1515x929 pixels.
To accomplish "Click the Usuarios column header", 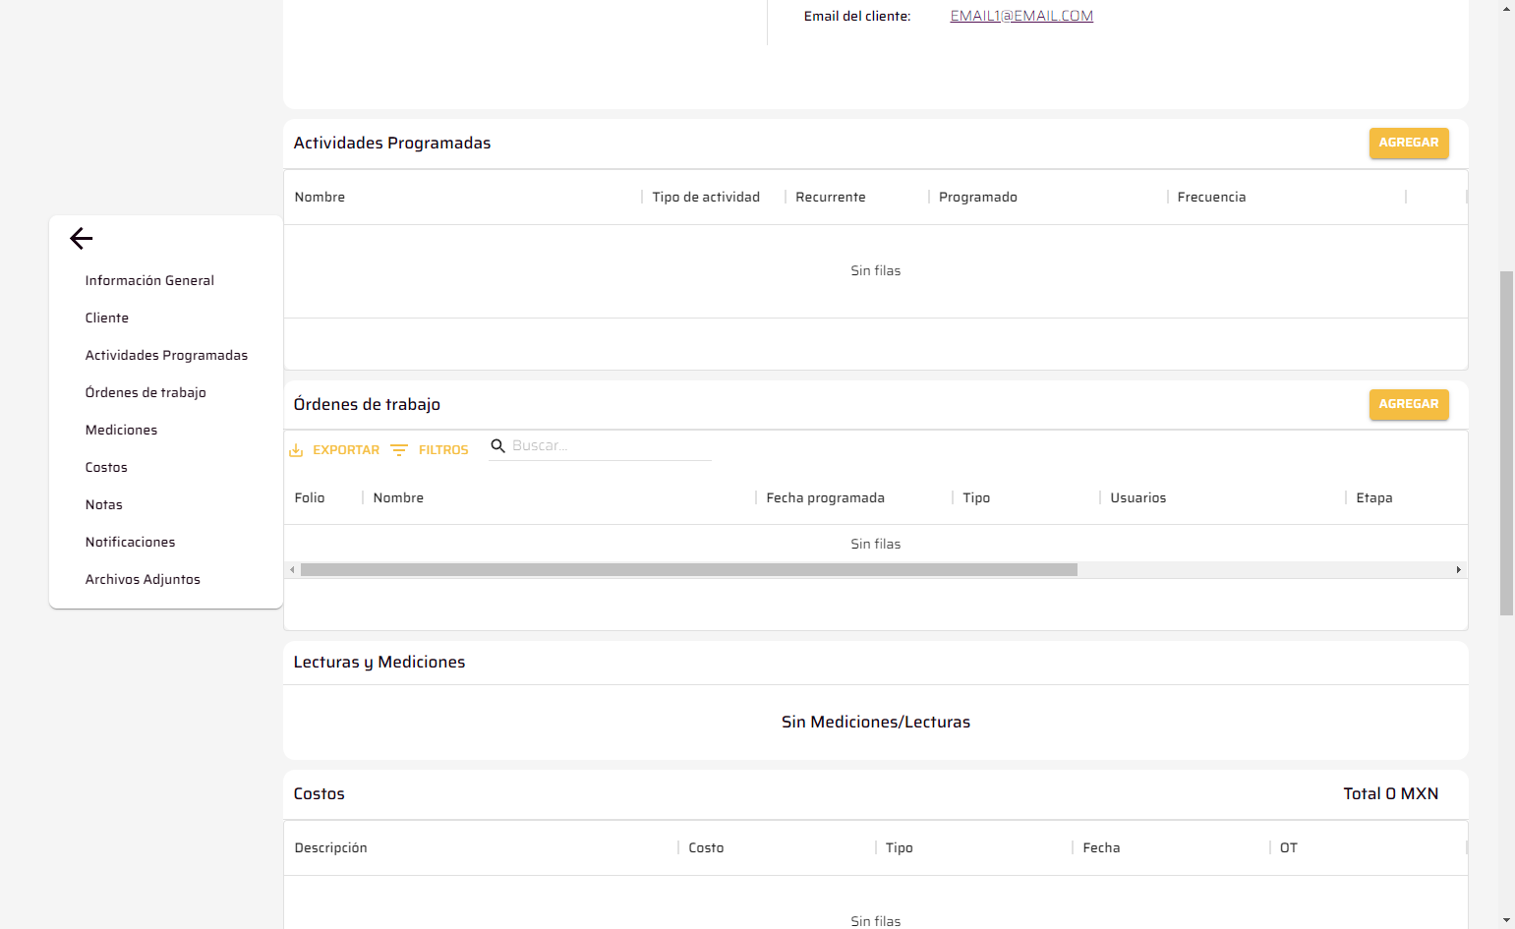I will [1138, 497].
